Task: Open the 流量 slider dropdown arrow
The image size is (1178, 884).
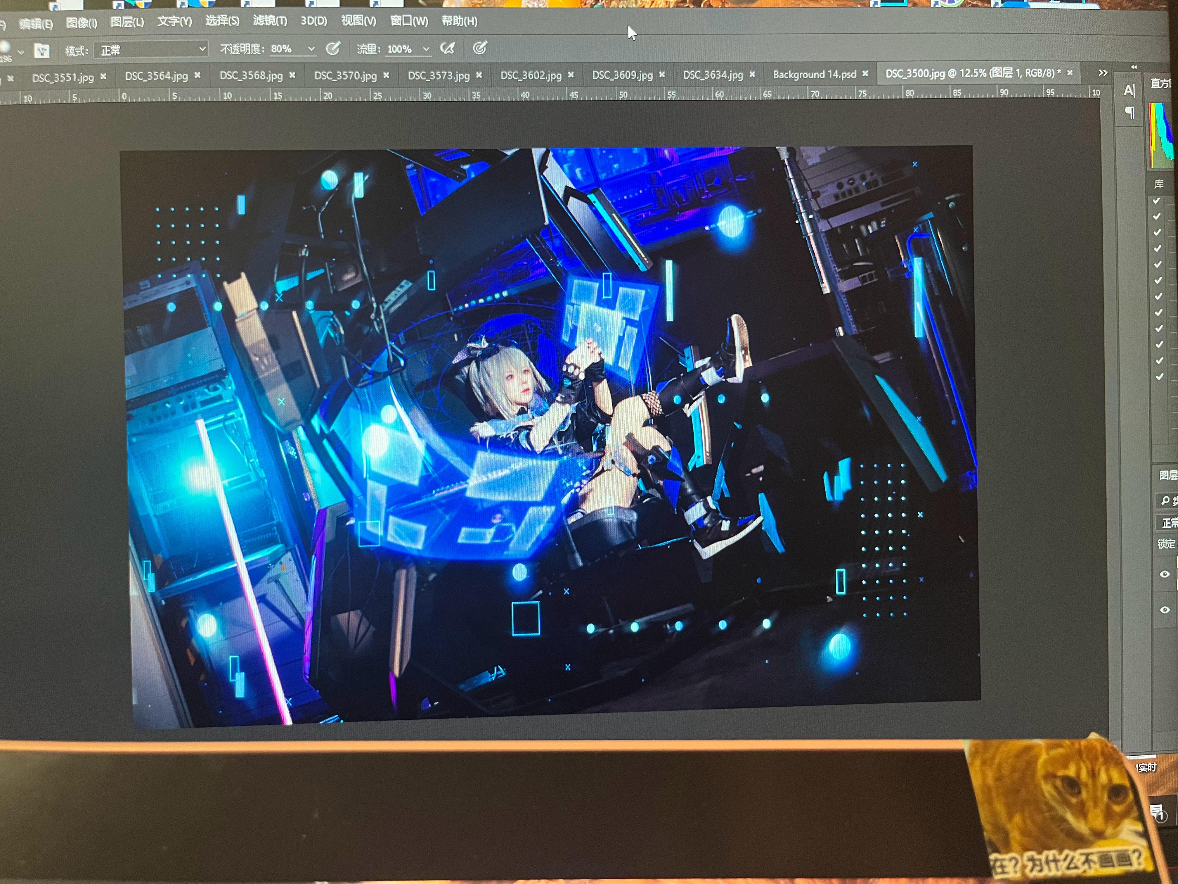Action: click(x=426, y=49)
